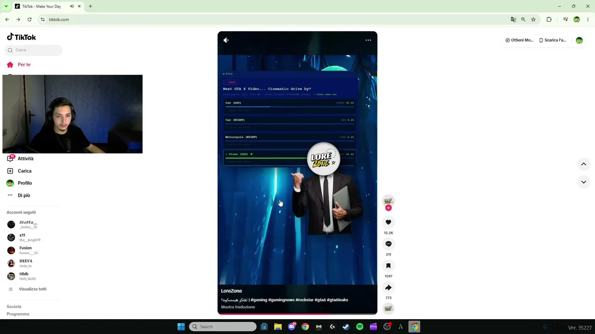Open Logitech G HUB from the taskbar
This screenshot has height=334, width=595.
click(x=332, y=327)
